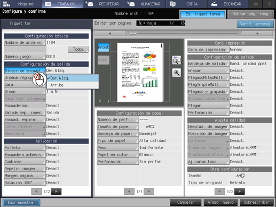Select Ed. tiquet tarea mode
The width and height of the screenshot is (276, 207).
[x=203, y=14]
